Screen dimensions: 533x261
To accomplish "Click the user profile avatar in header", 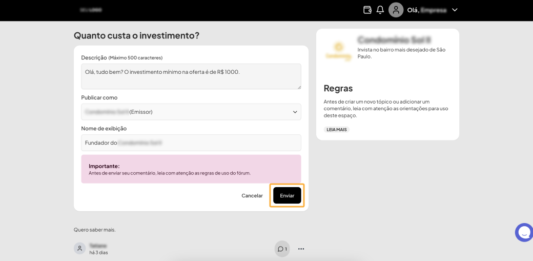I will [396, 10].
